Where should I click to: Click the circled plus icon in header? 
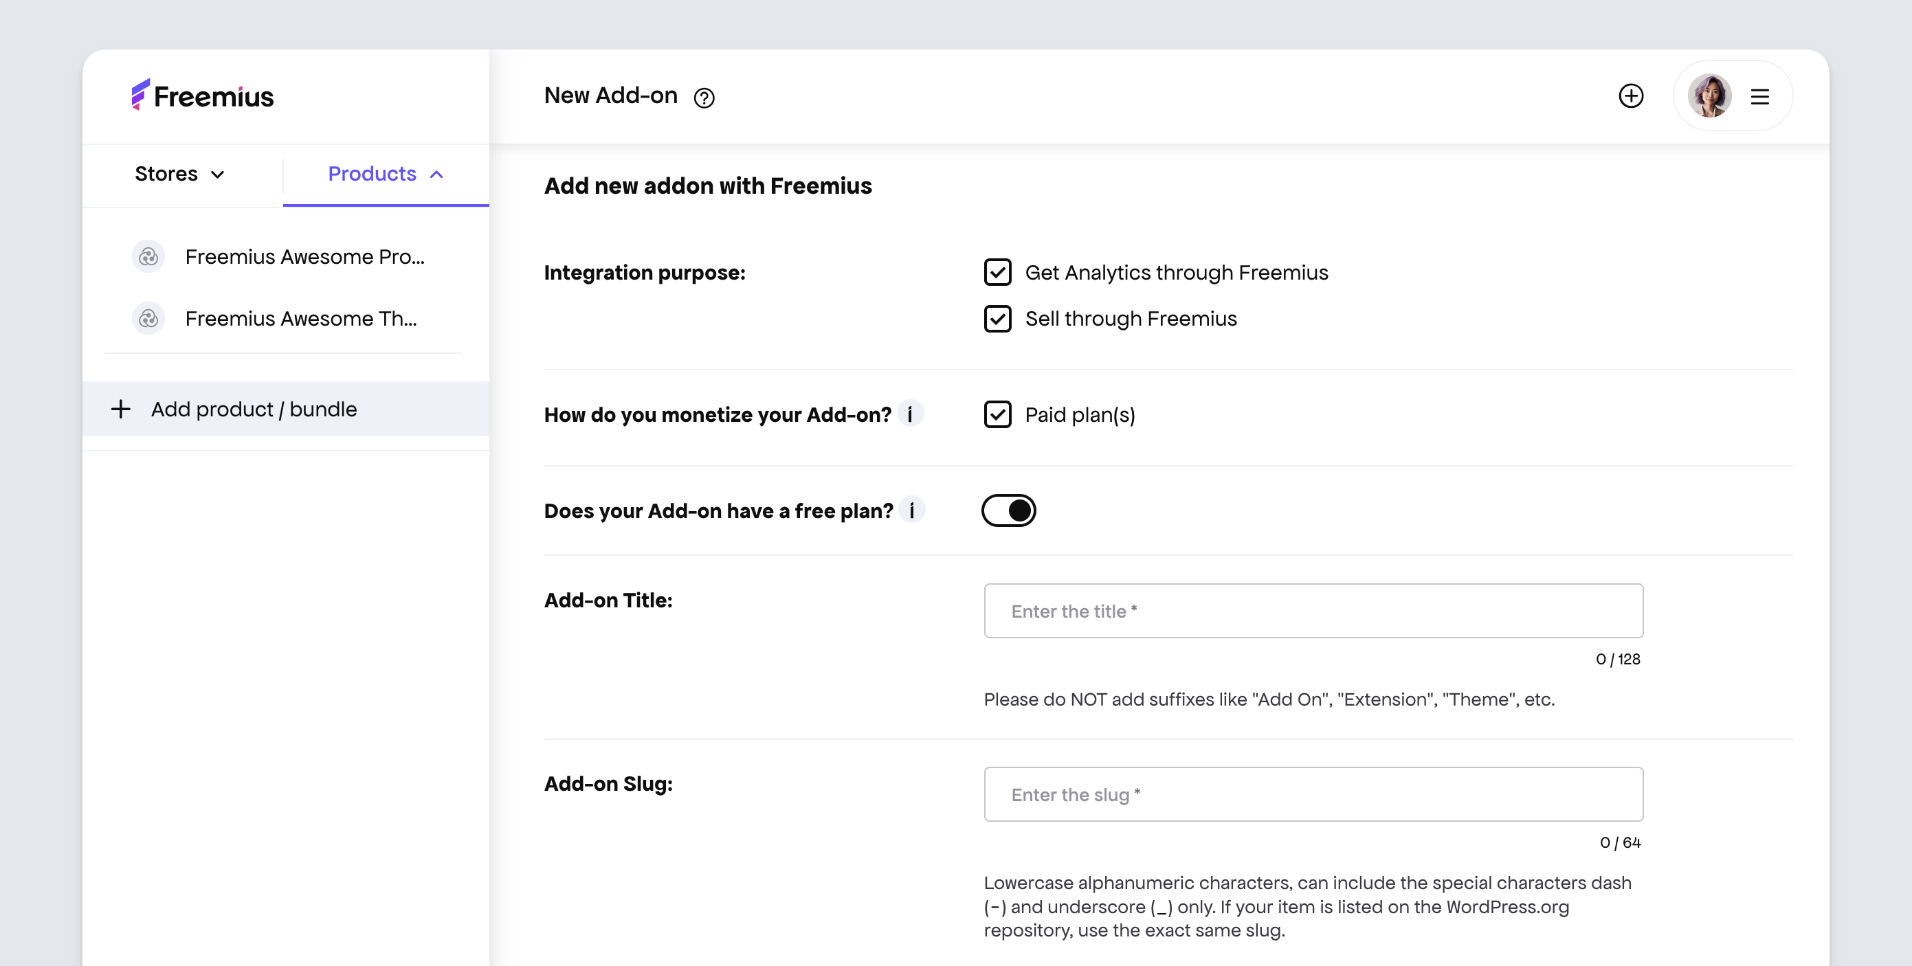(1631, 96)
